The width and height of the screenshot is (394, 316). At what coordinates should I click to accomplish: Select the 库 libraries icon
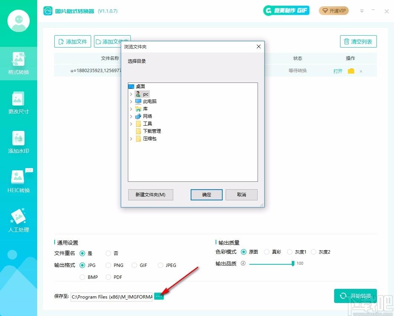[138, 109]
